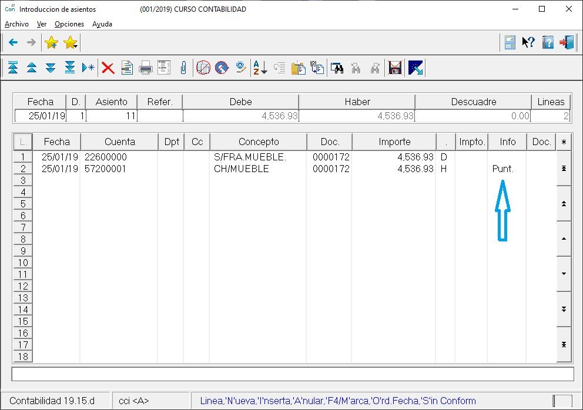Click the Cuenta column header

(120, 142)
